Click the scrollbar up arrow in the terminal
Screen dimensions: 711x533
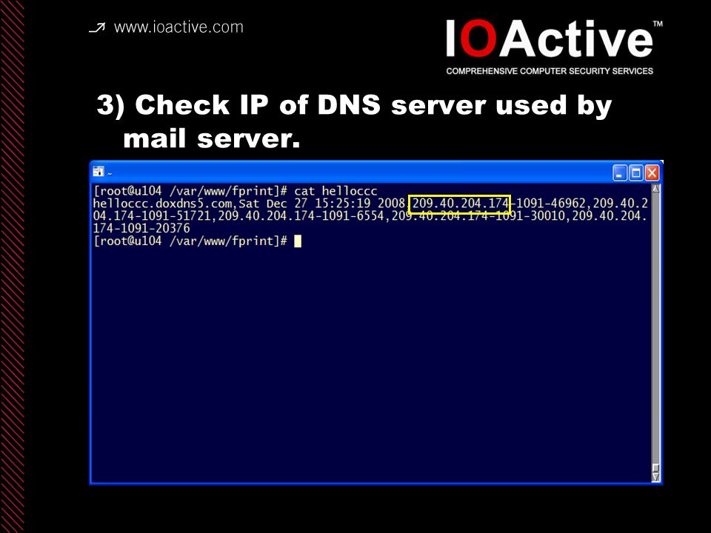point(655,189)
